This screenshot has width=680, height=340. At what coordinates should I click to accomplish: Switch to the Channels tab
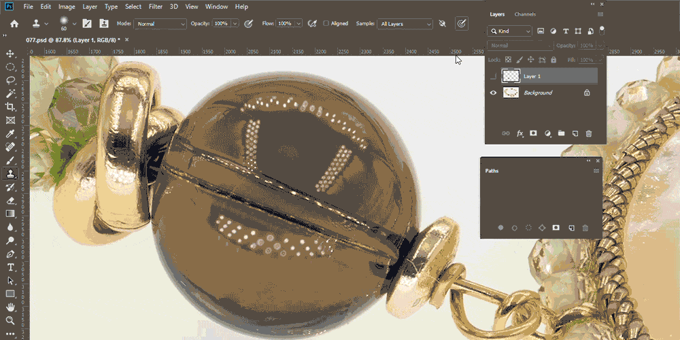tap(525, 14)
